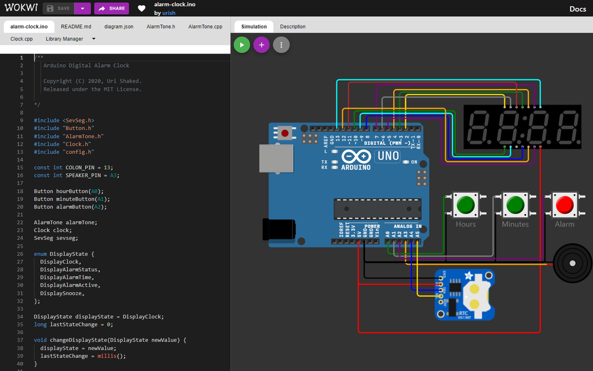This screenshot has height=371, width=593.
Task: Click the Wokwi logo
Action: coord(21,8)
